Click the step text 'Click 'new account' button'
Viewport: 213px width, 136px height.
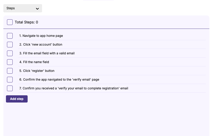click(x=43, y=45)
